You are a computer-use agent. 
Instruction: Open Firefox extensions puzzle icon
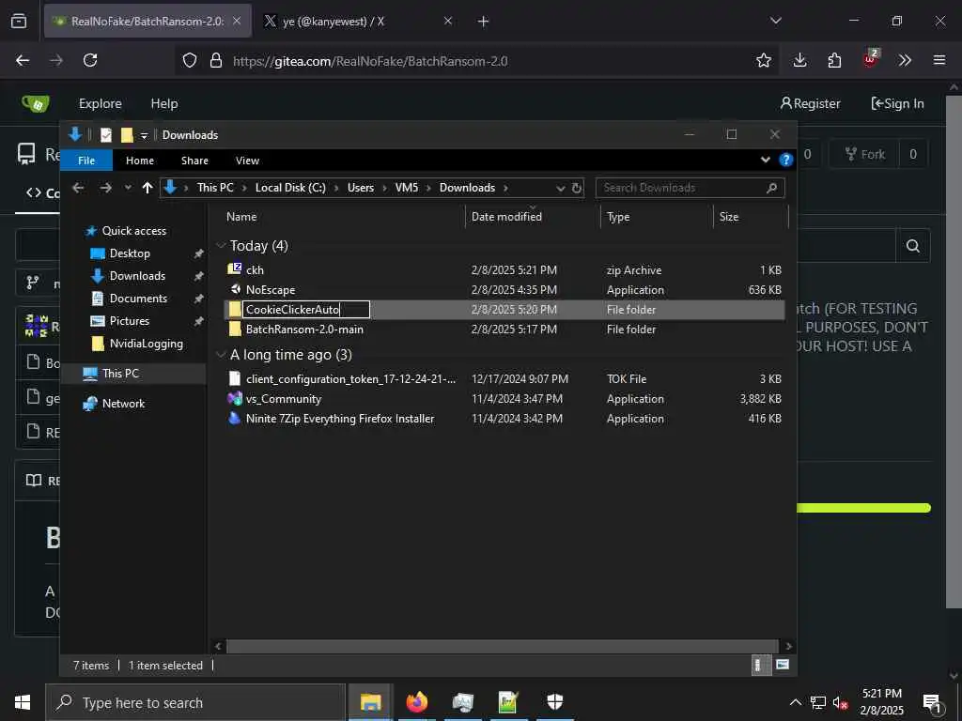click(x=834, y=60)
